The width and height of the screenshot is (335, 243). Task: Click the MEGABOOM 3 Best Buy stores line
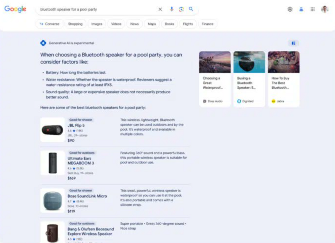80,173
